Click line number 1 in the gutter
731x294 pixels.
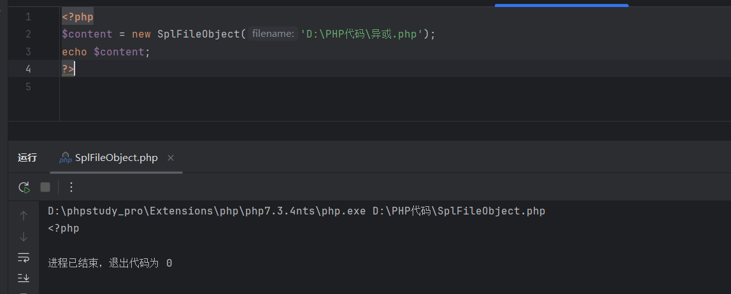[28, 17]
